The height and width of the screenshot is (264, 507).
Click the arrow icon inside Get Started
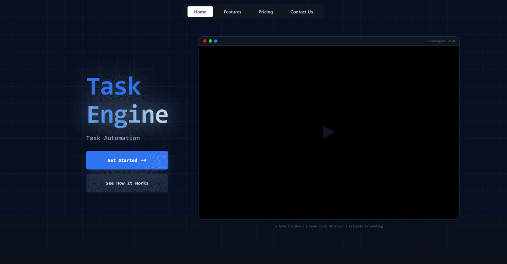point(144,160)
